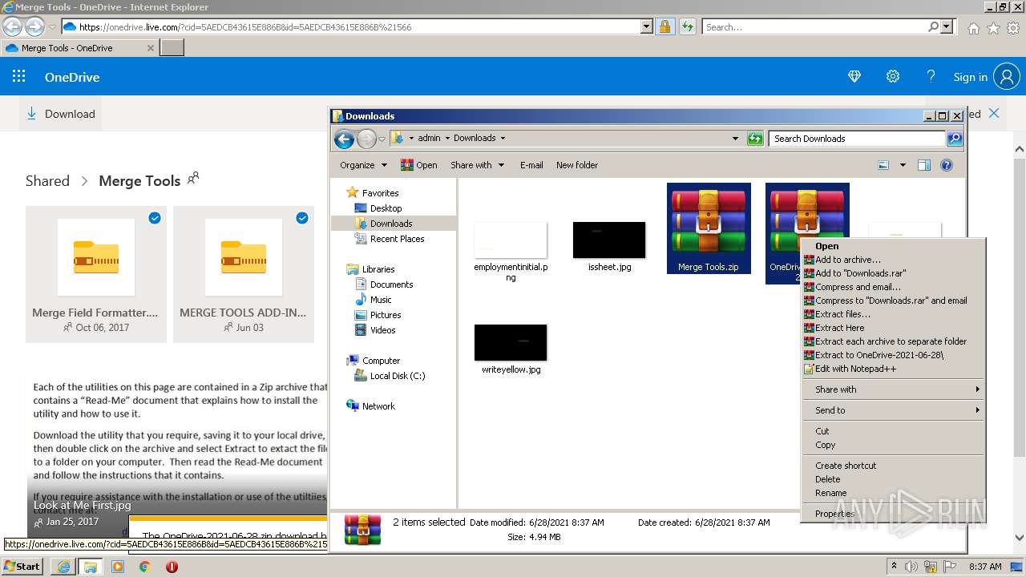Close the Merge Tools - OneDrive tab
1026x577 pixels.
pos(150,48)
